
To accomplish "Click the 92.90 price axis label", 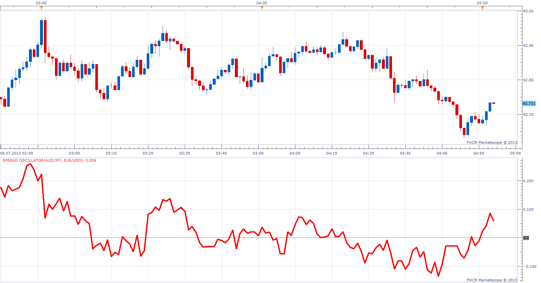I will (x=528, y=46).
